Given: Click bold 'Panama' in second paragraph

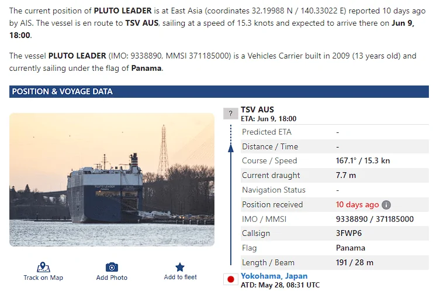Looking at the screenshot, I should [x=146, y=68].
